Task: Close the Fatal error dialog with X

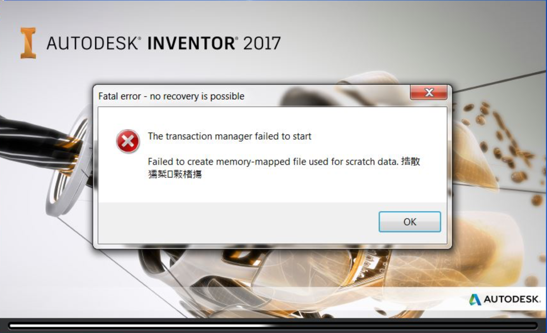Action: pyautogui.click(x=429, y=92)
